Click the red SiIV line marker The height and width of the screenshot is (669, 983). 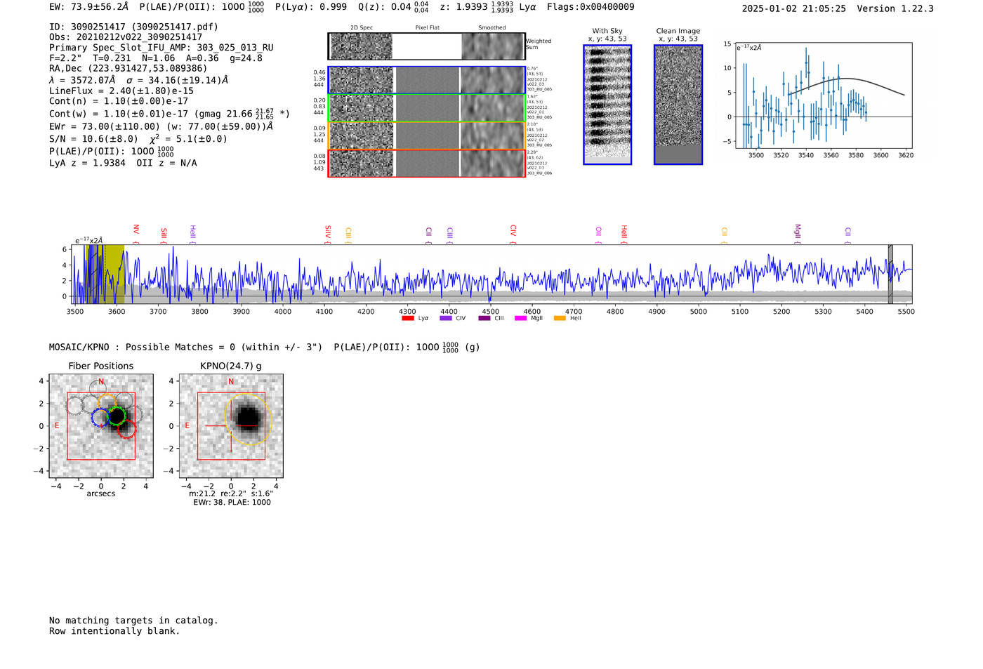(x=328, y=232)
